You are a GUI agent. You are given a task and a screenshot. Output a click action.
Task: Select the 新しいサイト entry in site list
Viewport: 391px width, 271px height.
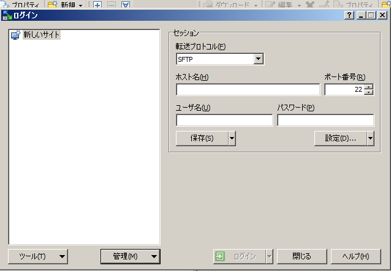[x=42, y=35]
